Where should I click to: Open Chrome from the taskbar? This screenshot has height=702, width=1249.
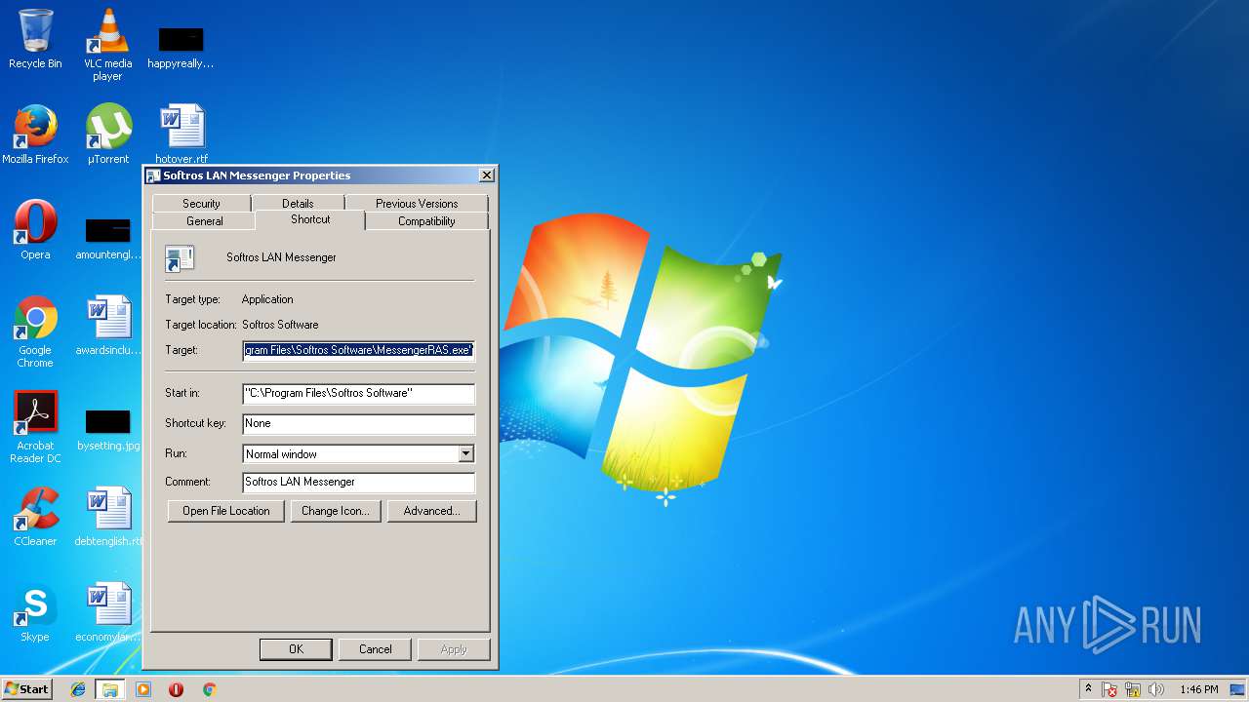209,689
